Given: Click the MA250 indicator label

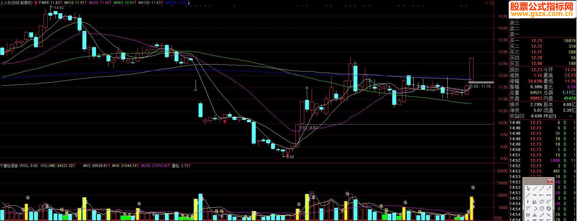Looking at the screenshot, I should [x=176, y=3].
